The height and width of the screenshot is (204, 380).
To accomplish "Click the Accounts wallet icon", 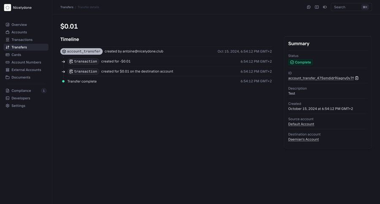I will [8, 32].
